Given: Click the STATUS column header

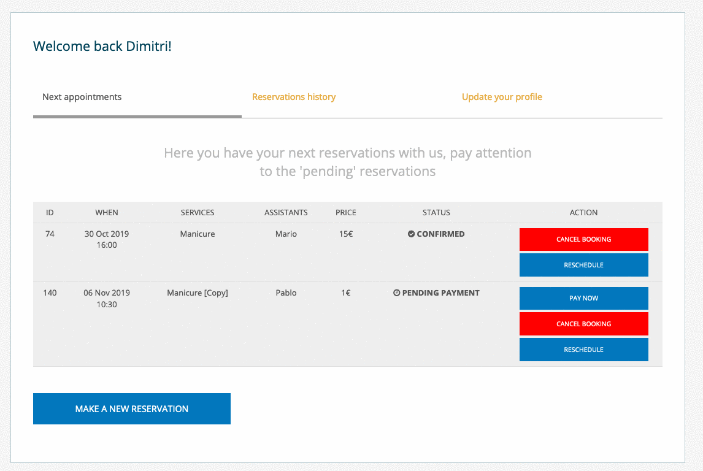Looking at the screenshot, I should [436, 212].
